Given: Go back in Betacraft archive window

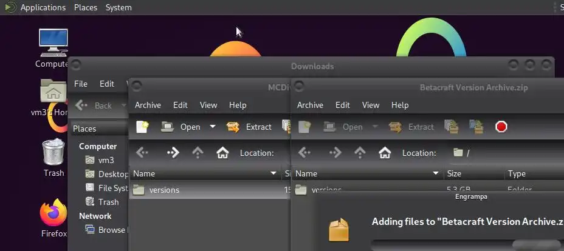Looking at the screenshot, I should [x=304, y=153].
